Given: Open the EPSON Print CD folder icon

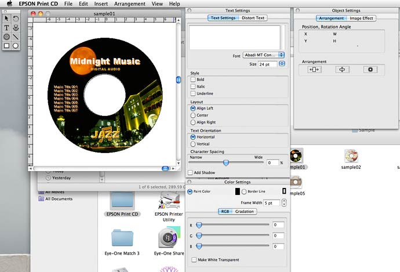Looking at the screenshot, I should pos(122,202).
